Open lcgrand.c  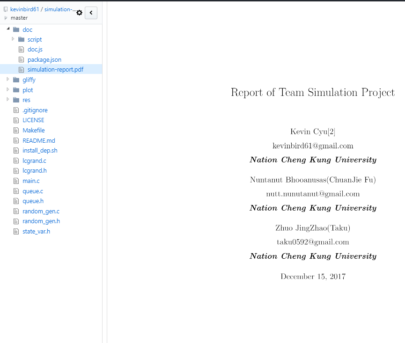pyautogui.click(x=34, y=161)
